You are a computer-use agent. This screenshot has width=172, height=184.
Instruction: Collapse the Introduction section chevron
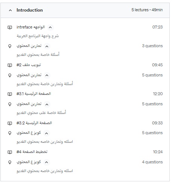click(x=11, y=10)
